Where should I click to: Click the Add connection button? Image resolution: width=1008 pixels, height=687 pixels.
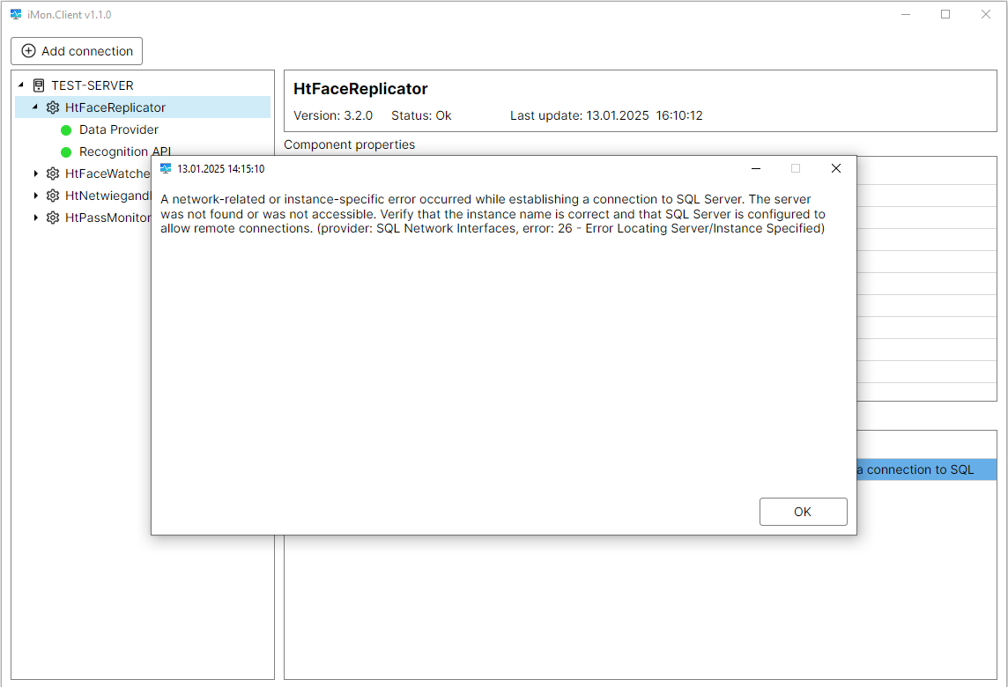click(x=77, y=51)
